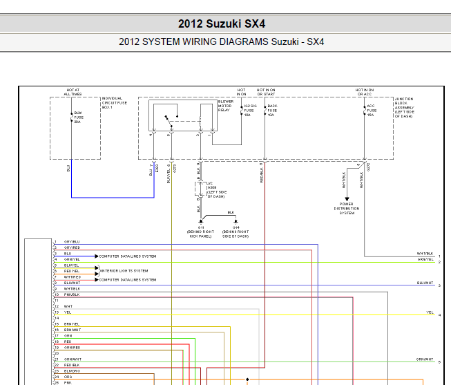The height and width of the screenshot is (385, 451).
Task: Click the 'ACC FUSE 15A' label
Action: click(372, 111)
